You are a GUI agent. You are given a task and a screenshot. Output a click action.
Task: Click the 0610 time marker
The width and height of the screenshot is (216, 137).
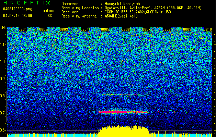point(208,29)
